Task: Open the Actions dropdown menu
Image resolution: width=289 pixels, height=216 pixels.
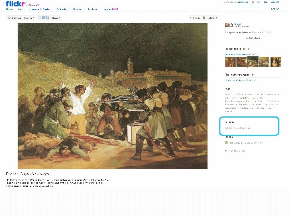Action: pos(29,18)
